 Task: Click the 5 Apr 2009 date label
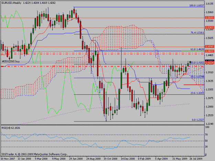click(161, 159)
